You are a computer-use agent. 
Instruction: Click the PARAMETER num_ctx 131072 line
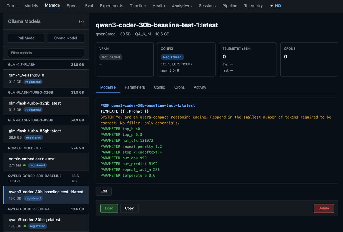tap(127, 140)
